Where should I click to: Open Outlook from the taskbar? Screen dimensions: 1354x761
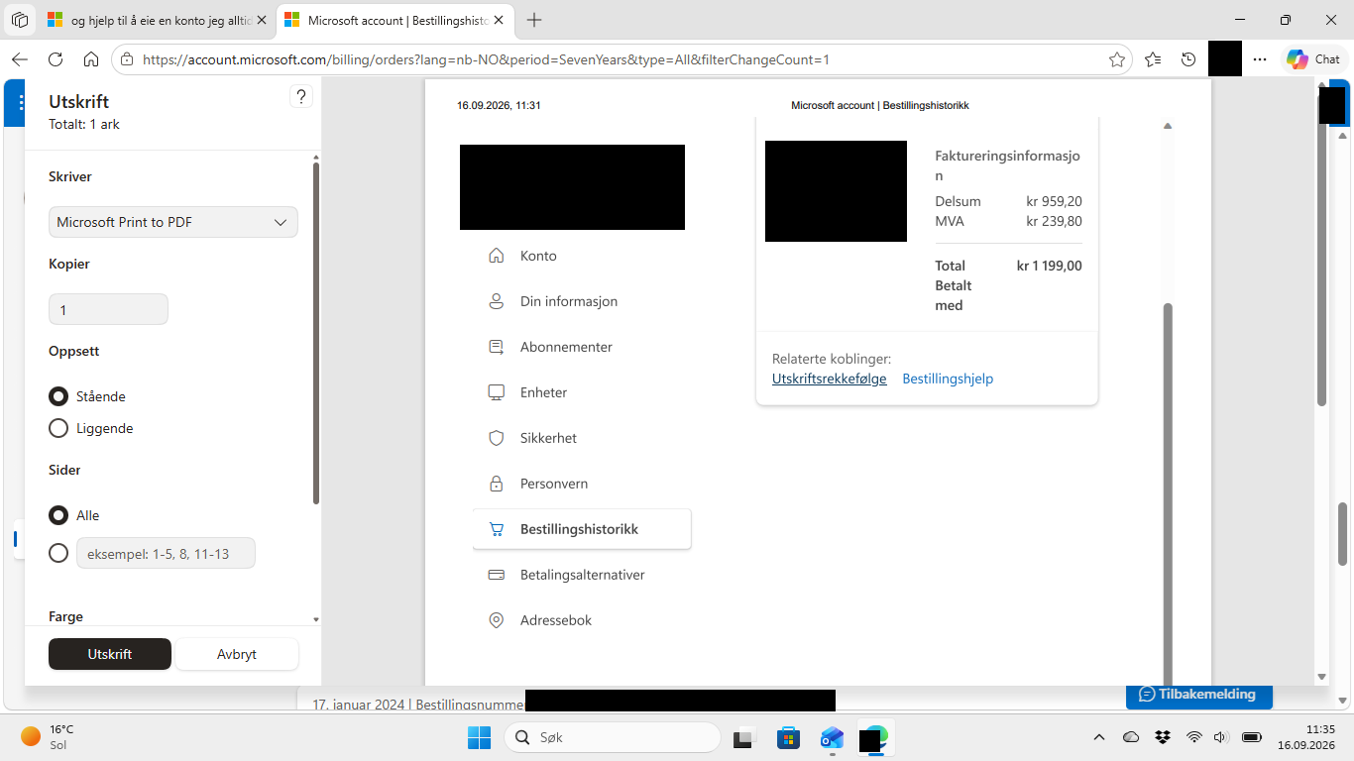point(832,737)
